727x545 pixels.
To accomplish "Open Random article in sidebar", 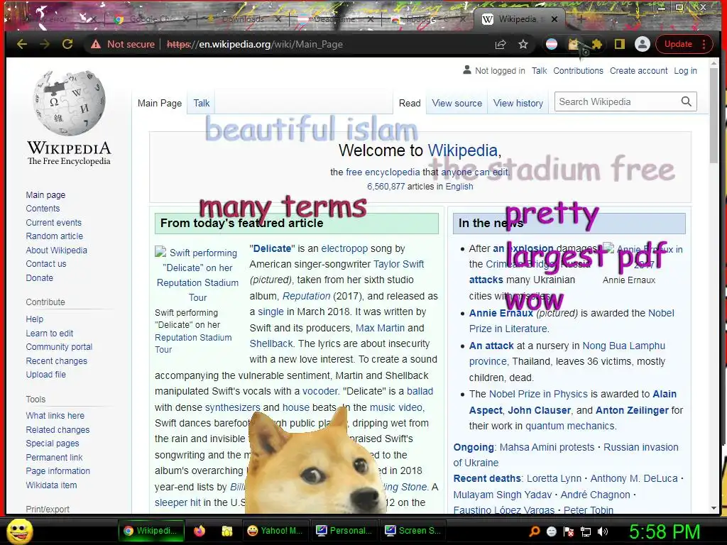I will pyautogui.click(x=54, y=236).
